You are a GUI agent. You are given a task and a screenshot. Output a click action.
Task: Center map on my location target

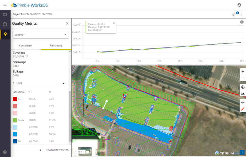pos(242,87)
